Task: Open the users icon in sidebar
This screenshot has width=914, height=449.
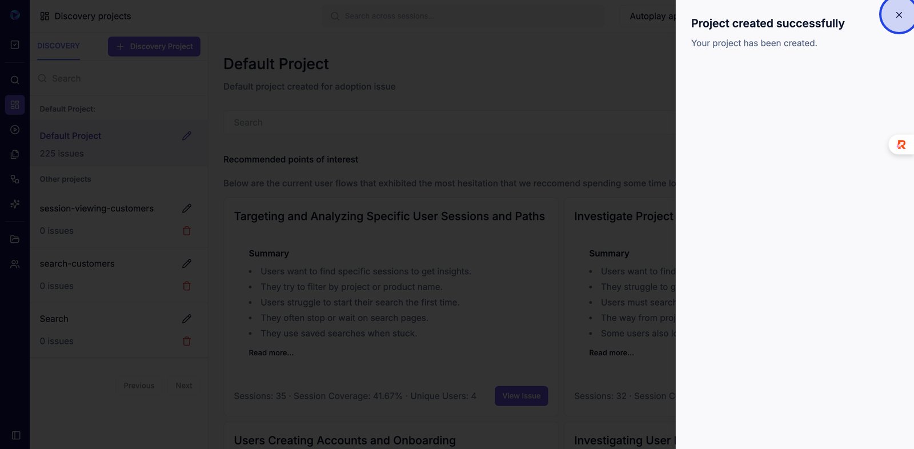Action: point(15,264)
